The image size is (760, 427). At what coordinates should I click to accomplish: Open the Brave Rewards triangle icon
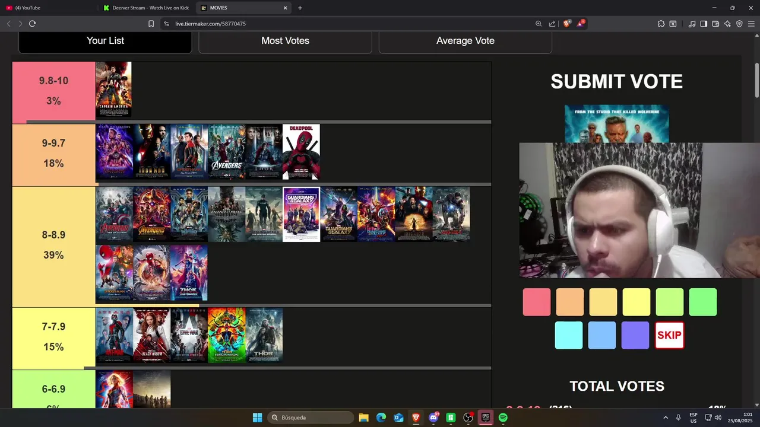(581, 23)
